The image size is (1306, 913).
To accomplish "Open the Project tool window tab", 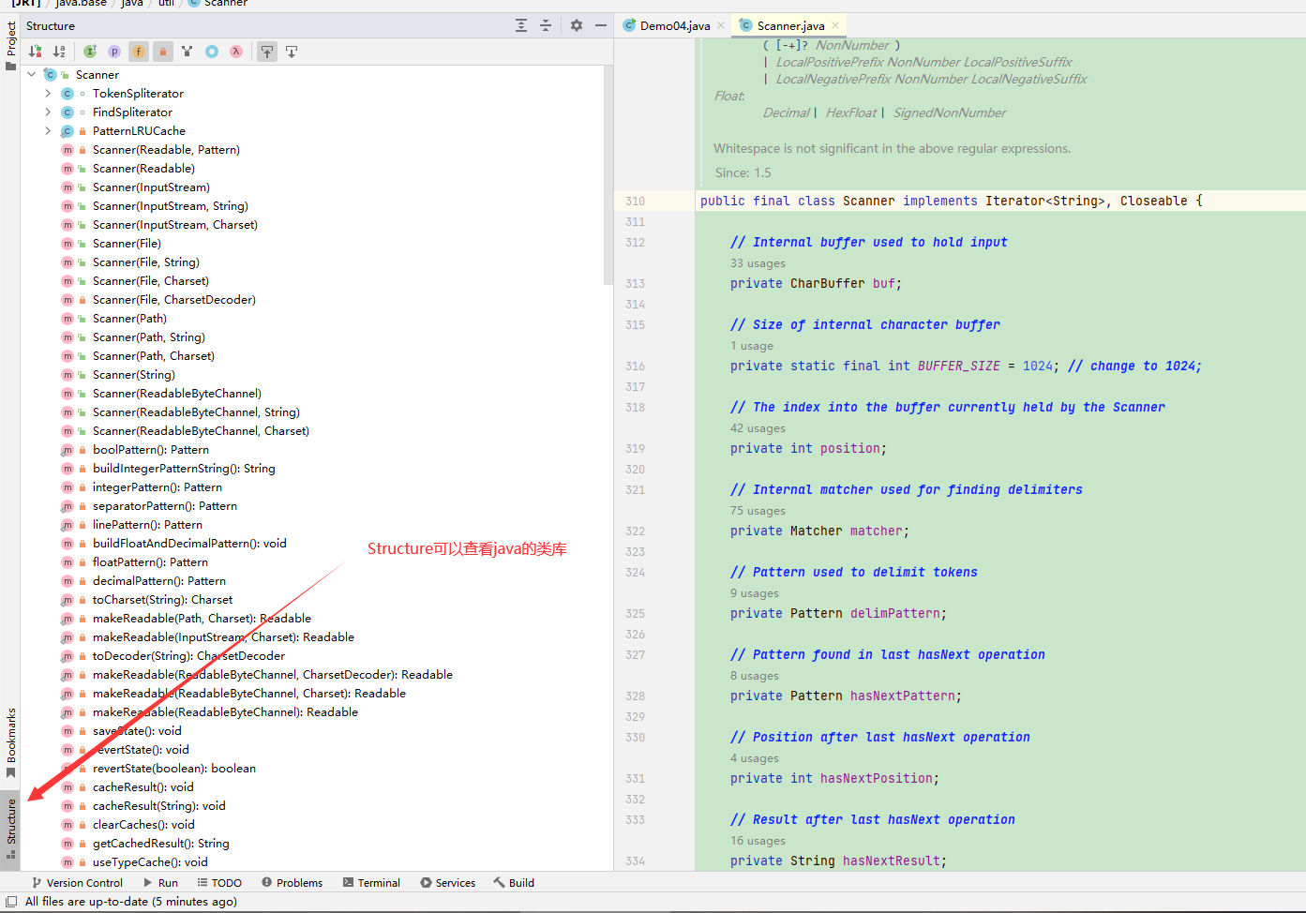I will (x=10, y=45).
